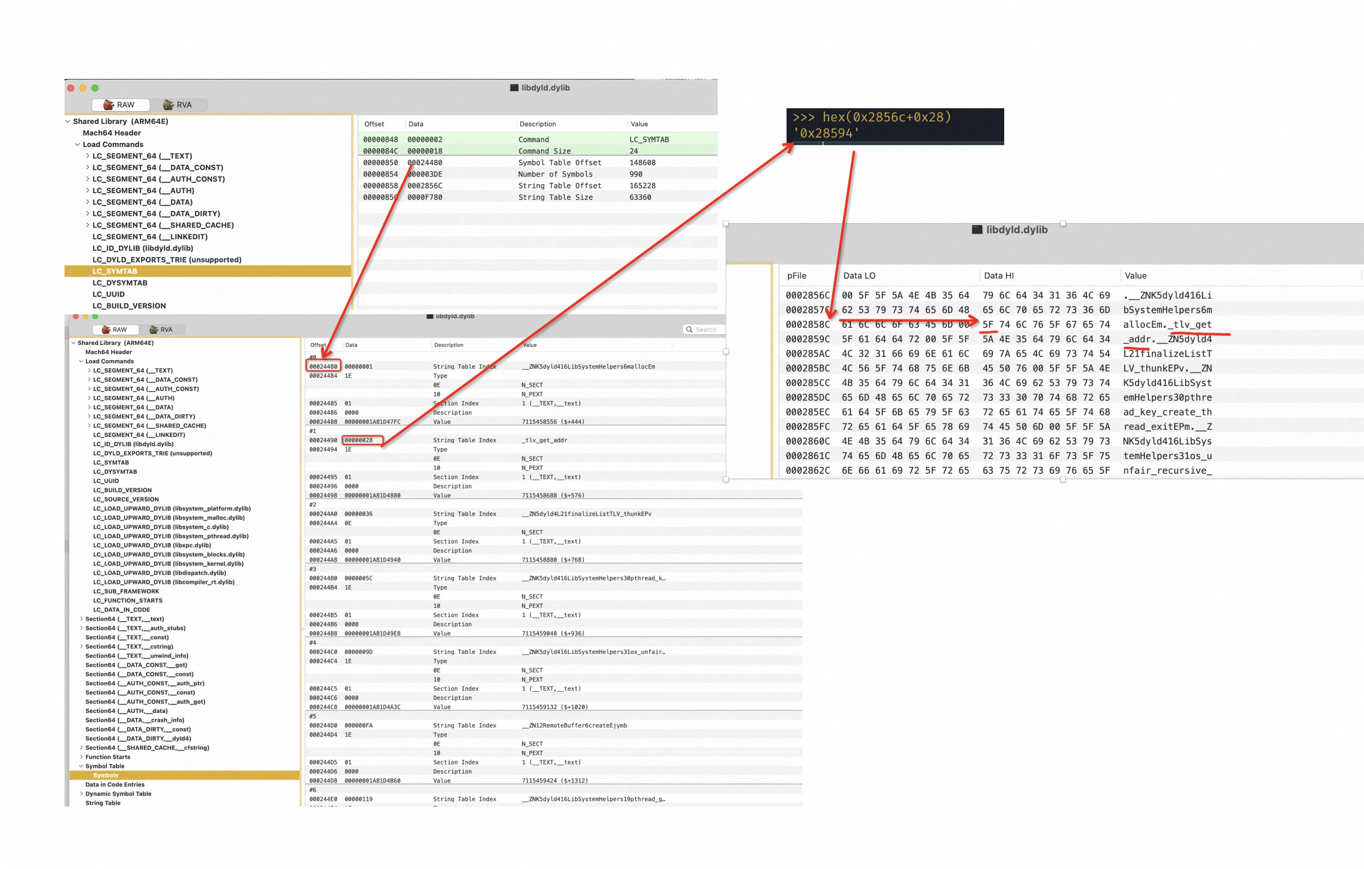Click the Python hex output '0x28594'
The height and width of the screenshot is (869, 1364).
coord(826,134)
